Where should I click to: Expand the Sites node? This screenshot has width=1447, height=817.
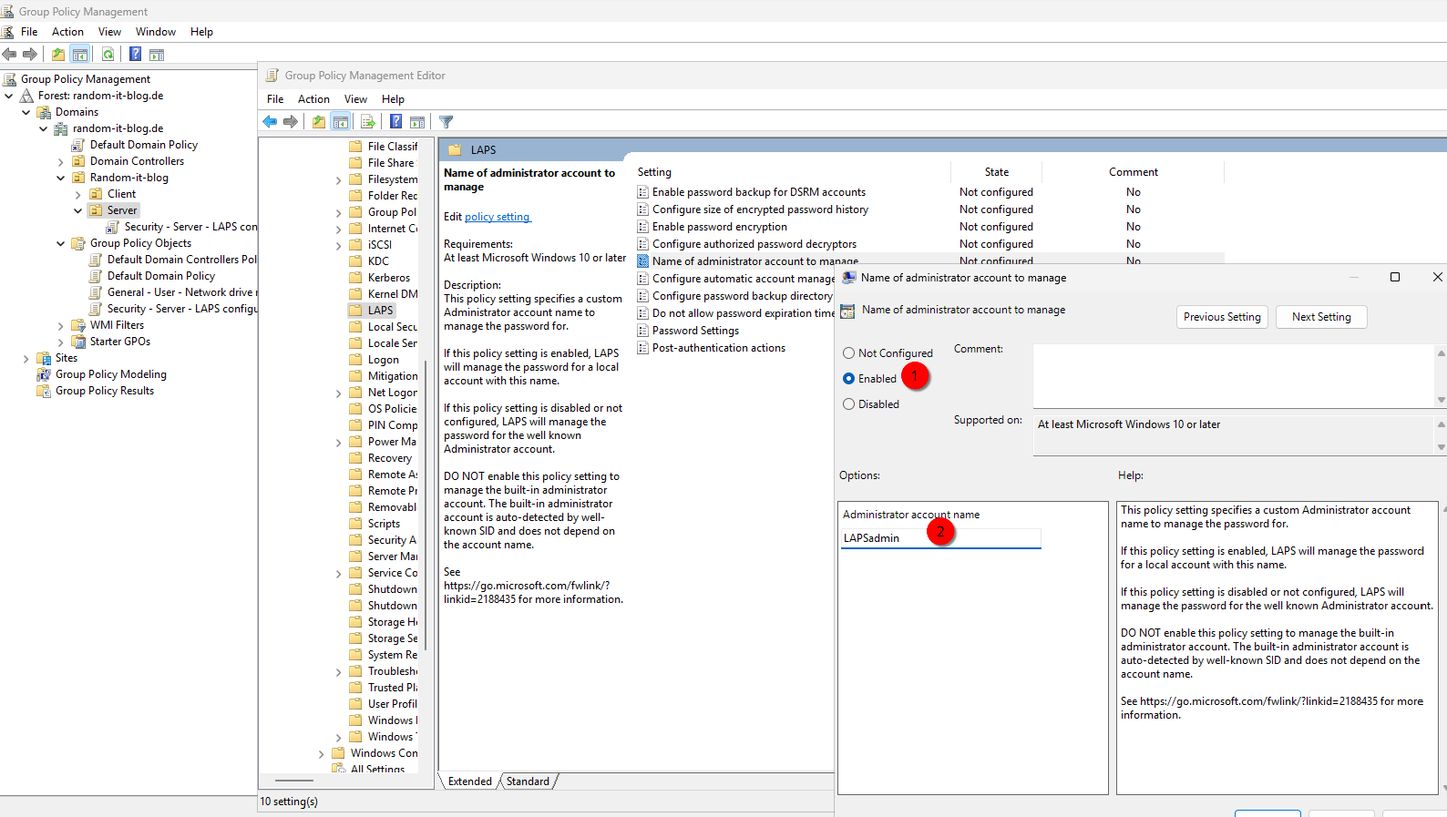(x=26, y=359)
